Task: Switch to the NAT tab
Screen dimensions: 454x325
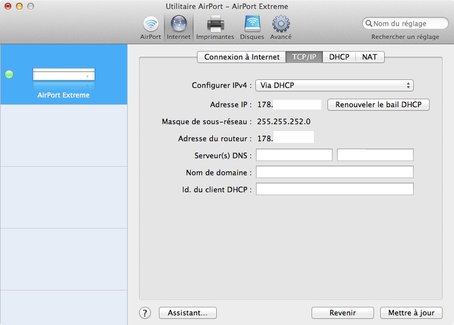Action: tap(370, 57)
